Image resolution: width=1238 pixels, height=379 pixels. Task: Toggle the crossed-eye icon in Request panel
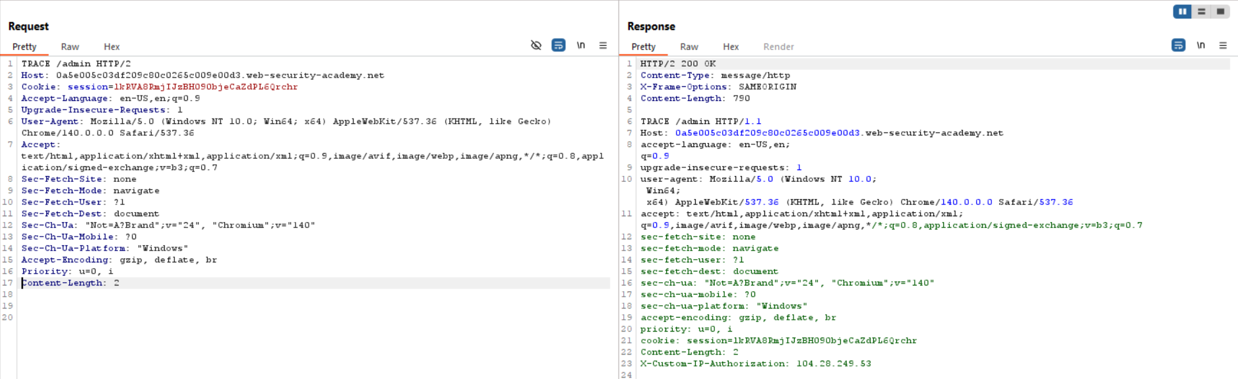tap(536, 45)
